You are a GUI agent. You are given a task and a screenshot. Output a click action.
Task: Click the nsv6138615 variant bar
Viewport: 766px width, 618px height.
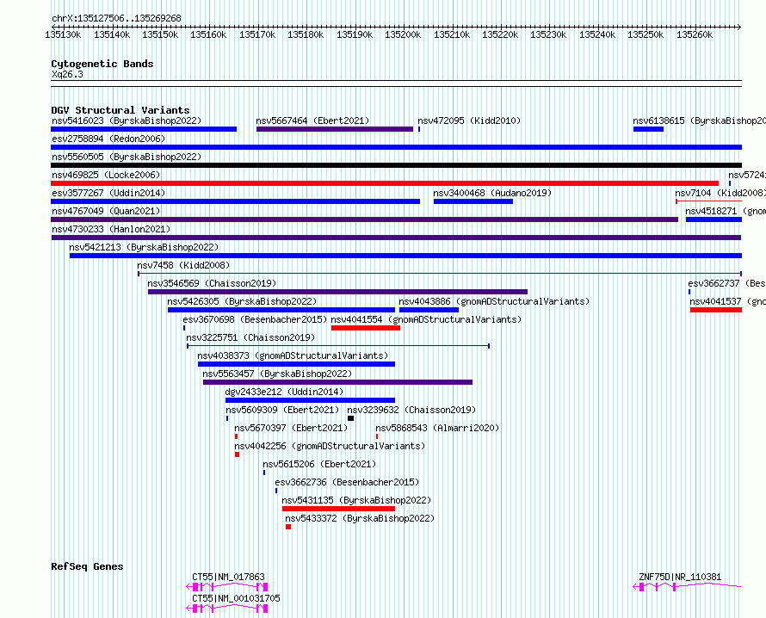click(648, 129)
